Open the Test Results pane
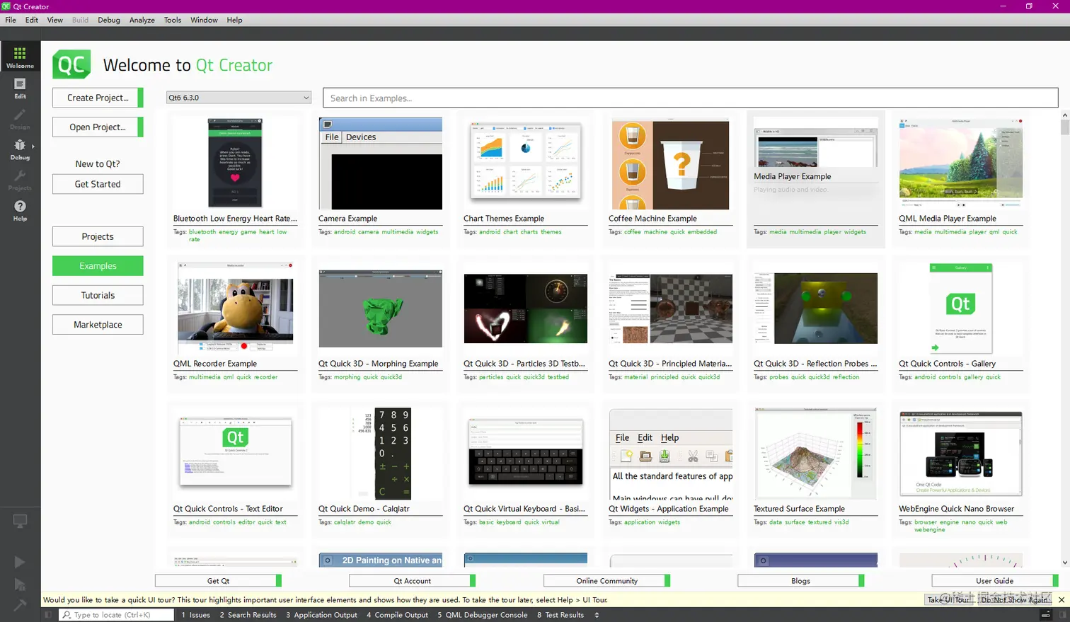1070x622 pixels. pyautogui.click(x=560, y=615)
